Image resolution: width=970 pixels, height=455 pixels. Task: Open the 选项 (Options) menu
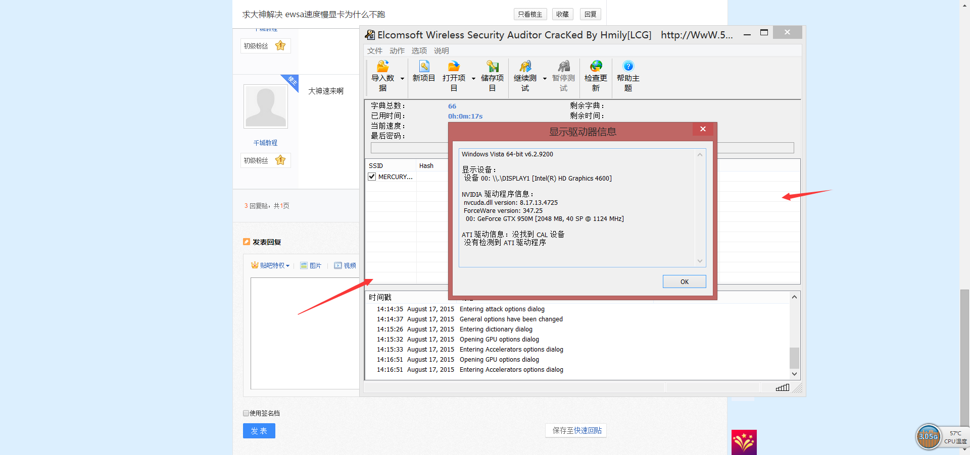pyautogui.click(x=419, y=51)
